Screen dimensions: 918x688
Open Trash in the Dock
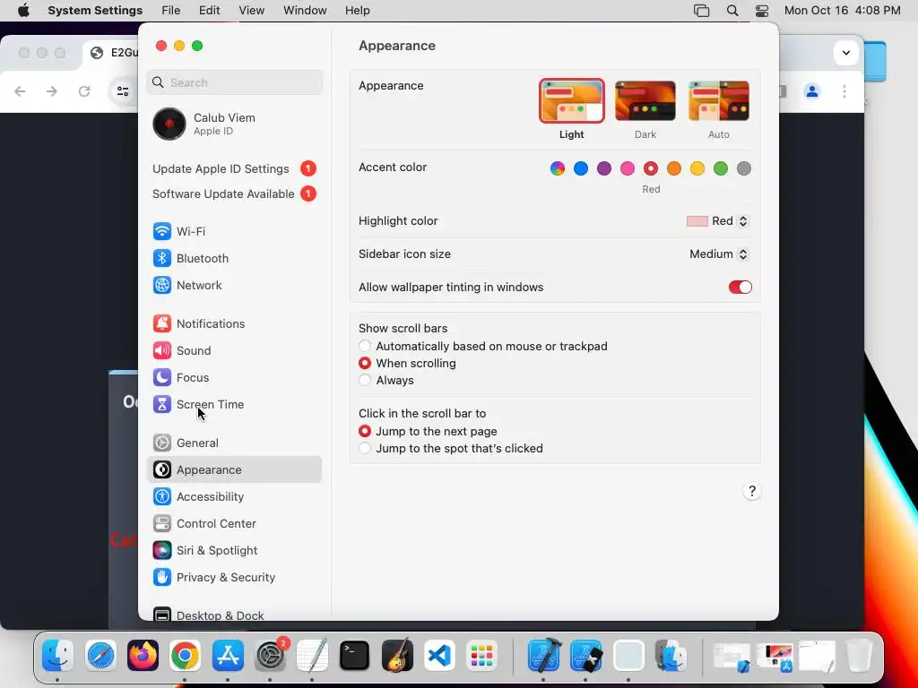(859, 655)
